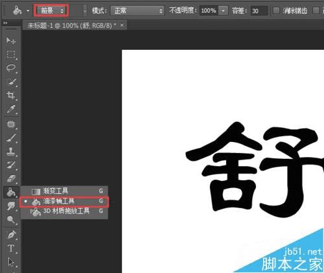
Task: Choose 3D 材质拖放工具 from the flyout
Action: tap(64, 211)
